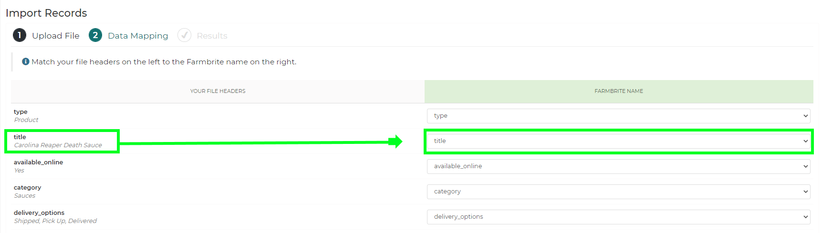Click the category file header label
822x233 pixels.
click(x=27, y=188)
